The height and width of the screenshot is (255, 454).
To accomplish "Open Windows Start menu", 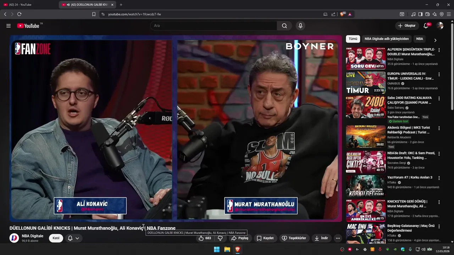I will click(217, 249).
